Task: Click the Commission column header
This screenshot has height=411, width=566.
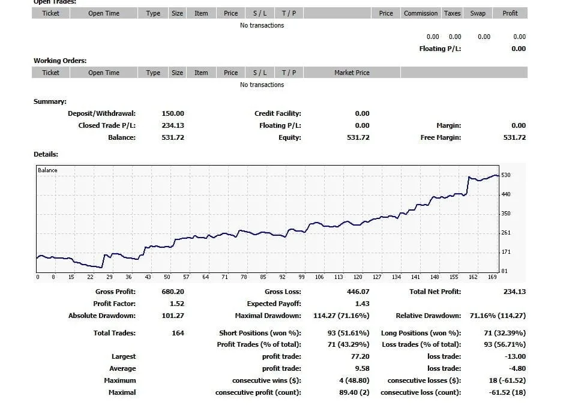Action: pos(420,13)
